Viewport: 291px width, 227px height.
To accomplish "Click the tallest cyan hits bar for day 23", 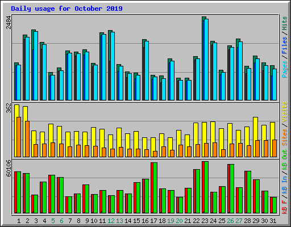I will pyautogui.click(x=206, y=60).
